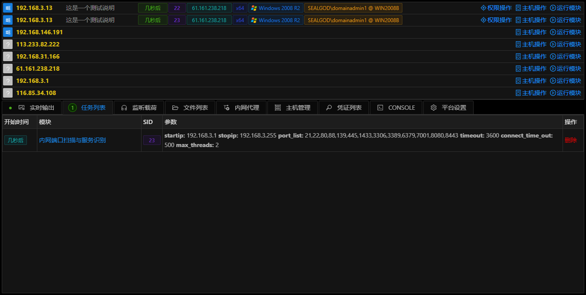586x295 pixels.
Task: Open the 平台设置 tab
Action: 448,108
